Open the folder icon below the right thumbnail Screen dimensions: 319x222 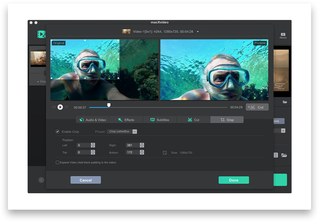pos(285,102)
